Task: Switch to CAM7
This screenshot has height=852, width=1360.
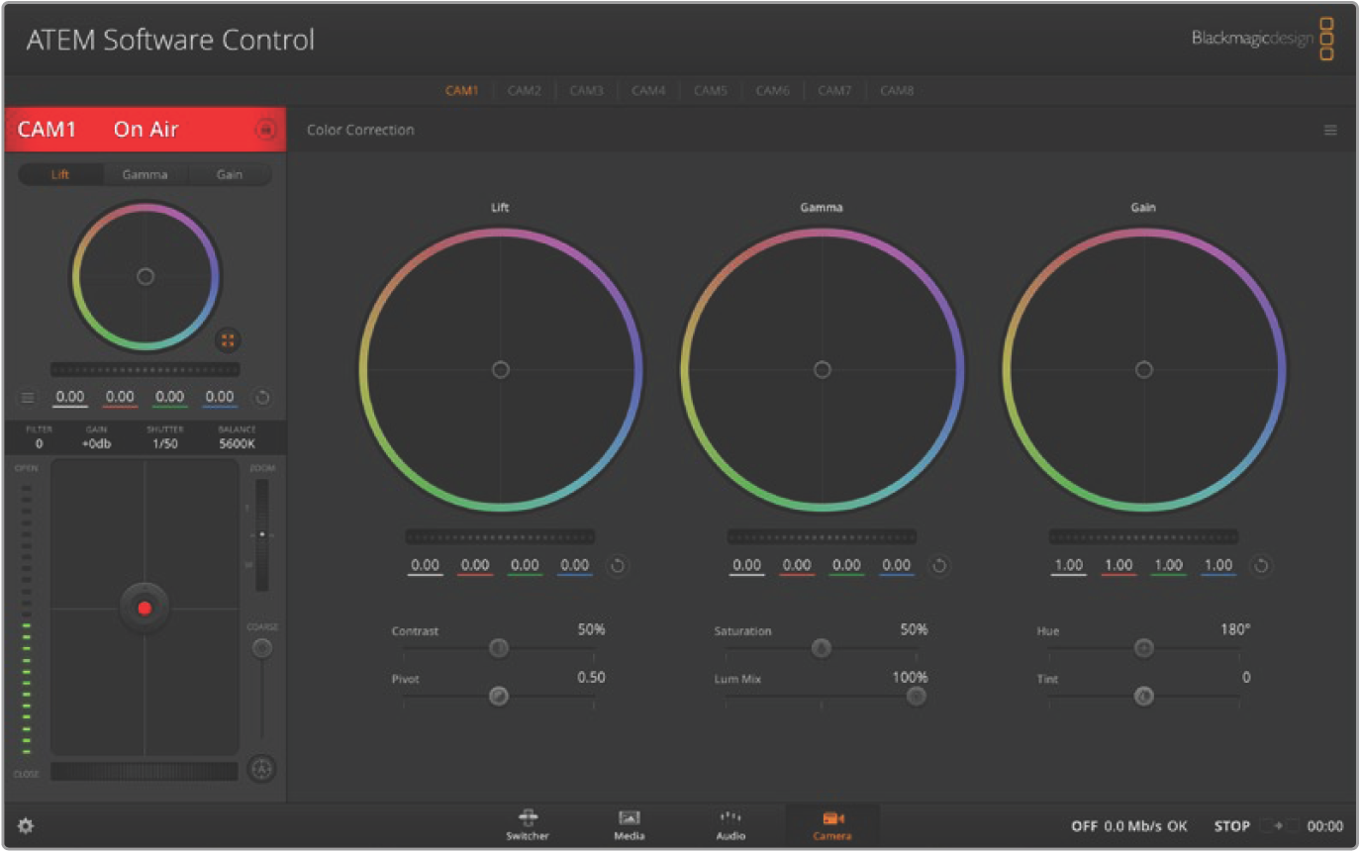Action: click(x=834, y=90)
